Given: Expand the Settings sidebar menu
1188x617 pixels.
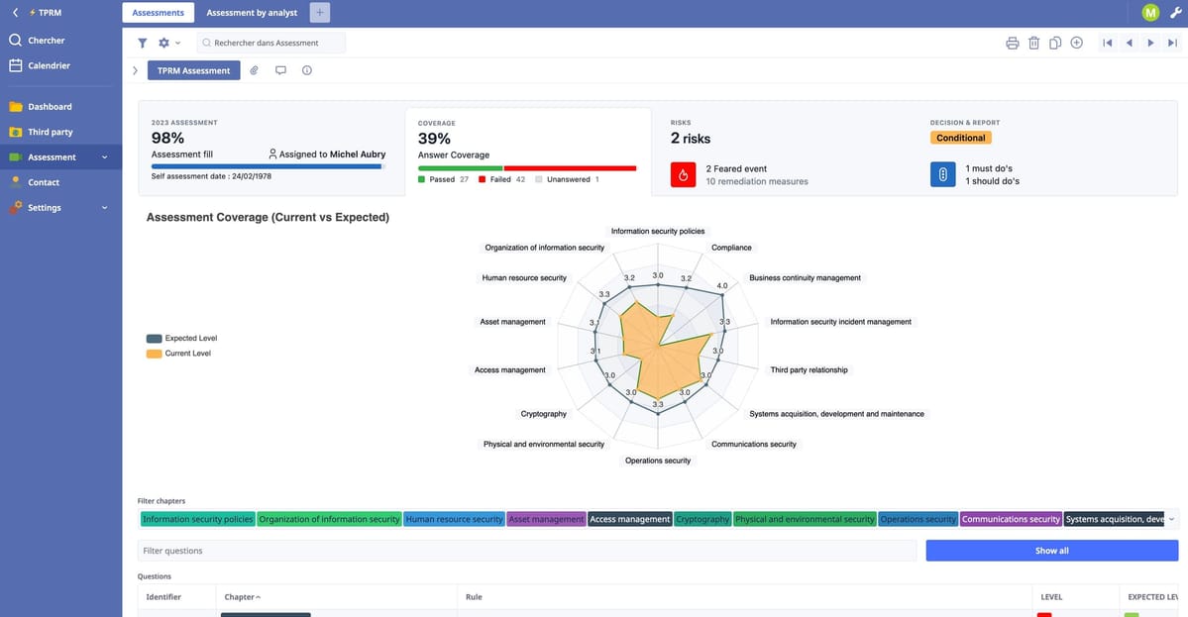Looking at the screenshot, I should pos(104,208).
